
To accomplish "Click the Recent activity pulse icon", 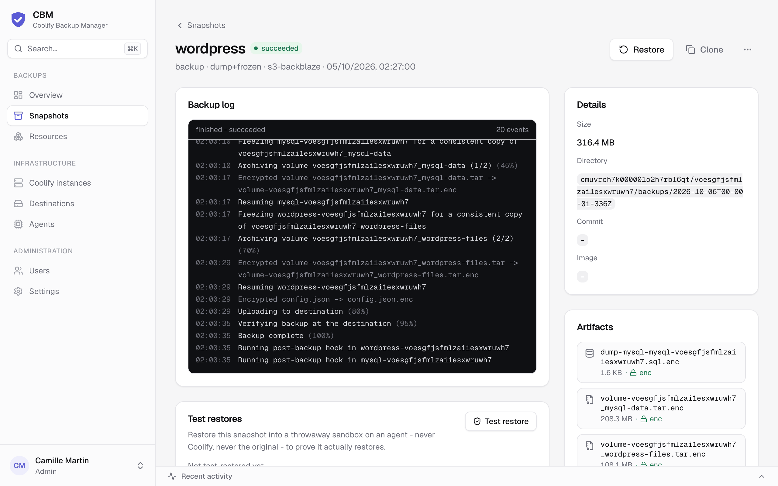I will click(172, 476).
